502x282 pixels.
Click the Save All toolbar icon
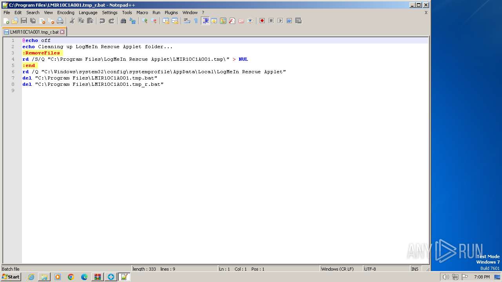33,21
